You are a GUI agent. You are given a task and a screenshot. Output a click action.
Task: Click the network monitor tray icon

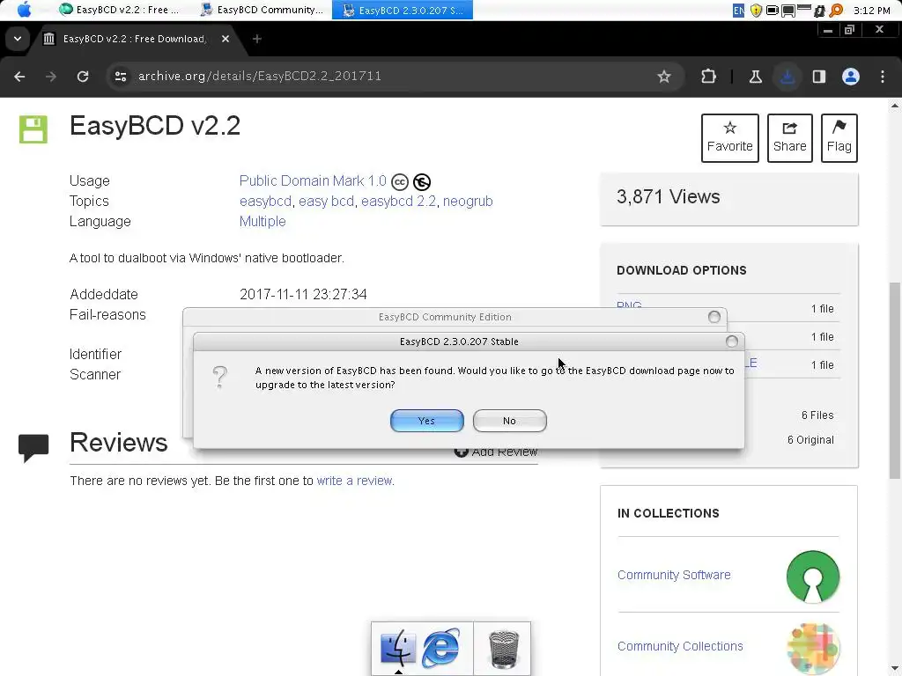pos(788,10)
